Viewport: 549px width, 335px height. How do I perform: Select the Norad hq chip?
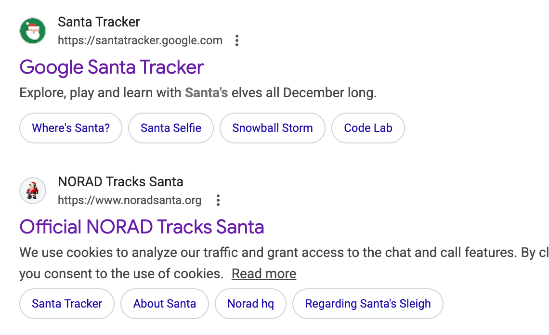(250, 304)
